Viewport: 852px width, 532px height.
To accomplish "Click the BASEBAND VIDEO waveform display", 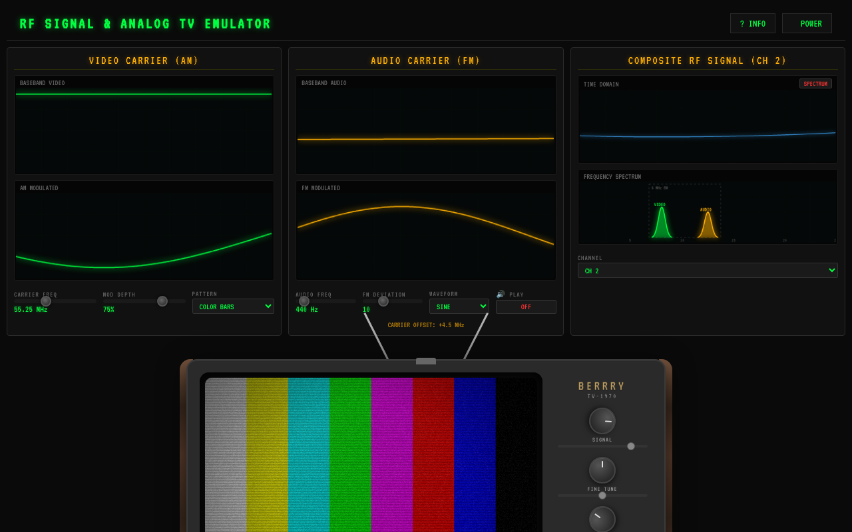I will pos(144,125).
